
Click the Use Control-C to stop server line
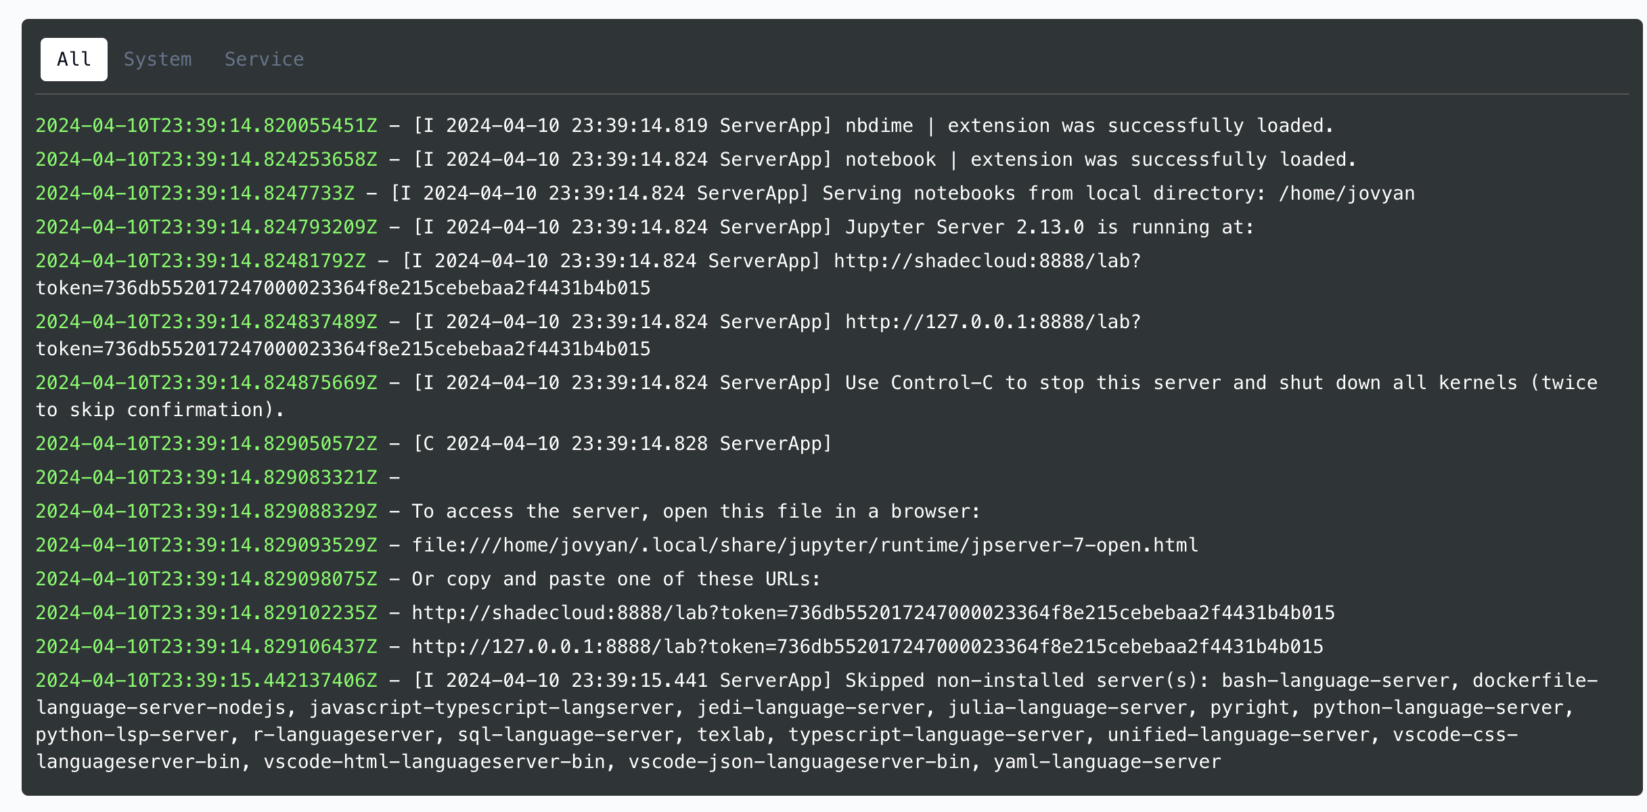click(816, 397)
